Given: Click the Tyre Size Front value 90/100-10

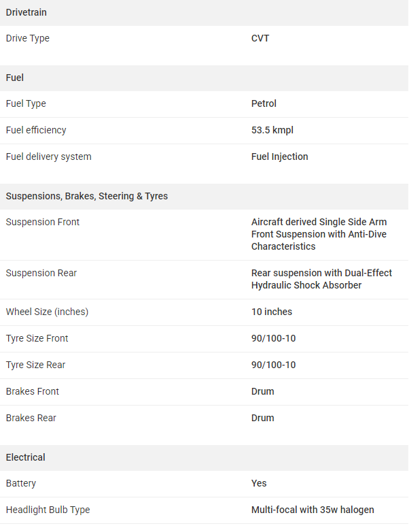Looking at the screenshot, I should pyautogui.click(x=273, y=338).
